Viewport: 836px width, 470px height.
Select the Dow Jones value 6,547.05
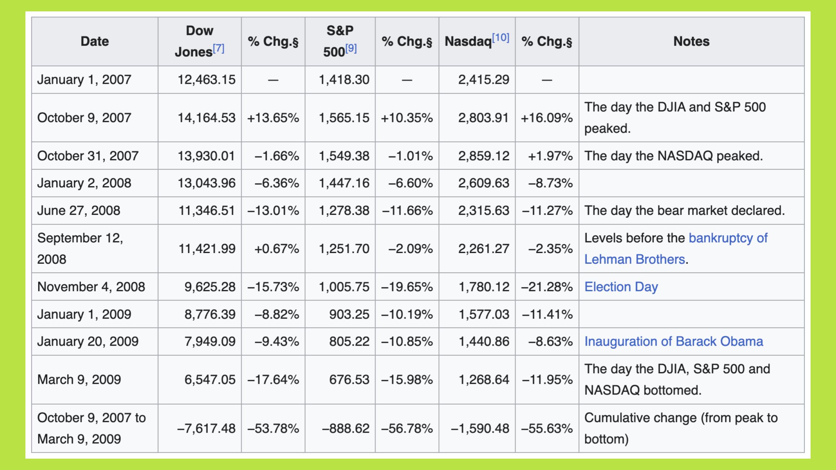[210, 379]
